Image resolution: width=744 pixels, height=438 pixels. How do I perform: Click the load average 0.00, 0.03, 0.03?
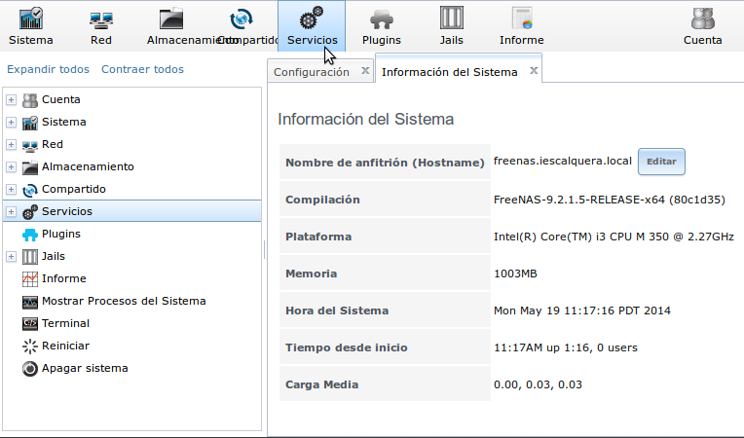(x=538, y=384)
